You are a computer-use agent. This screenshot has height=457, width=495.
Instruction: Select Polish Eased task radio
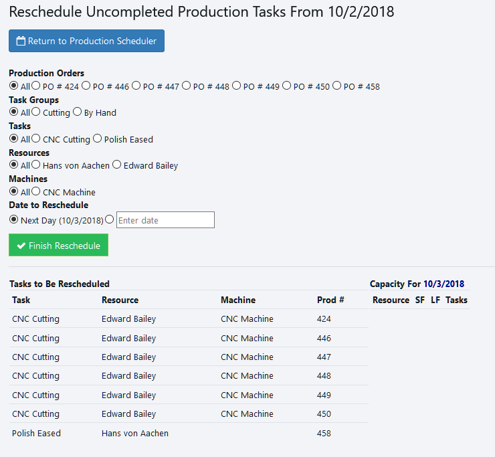[98, 139]
